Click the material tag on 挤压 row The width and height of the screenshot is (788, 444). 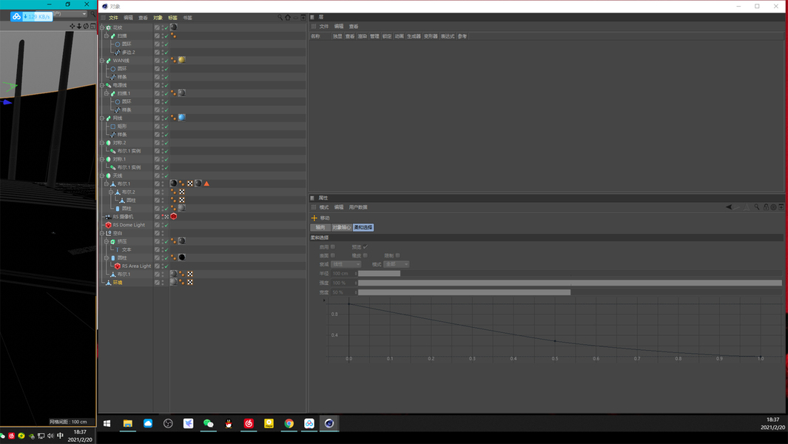coord(182,241)
